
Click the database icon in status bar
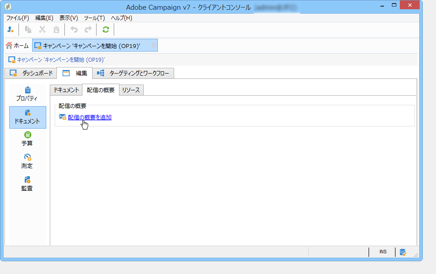402,252
